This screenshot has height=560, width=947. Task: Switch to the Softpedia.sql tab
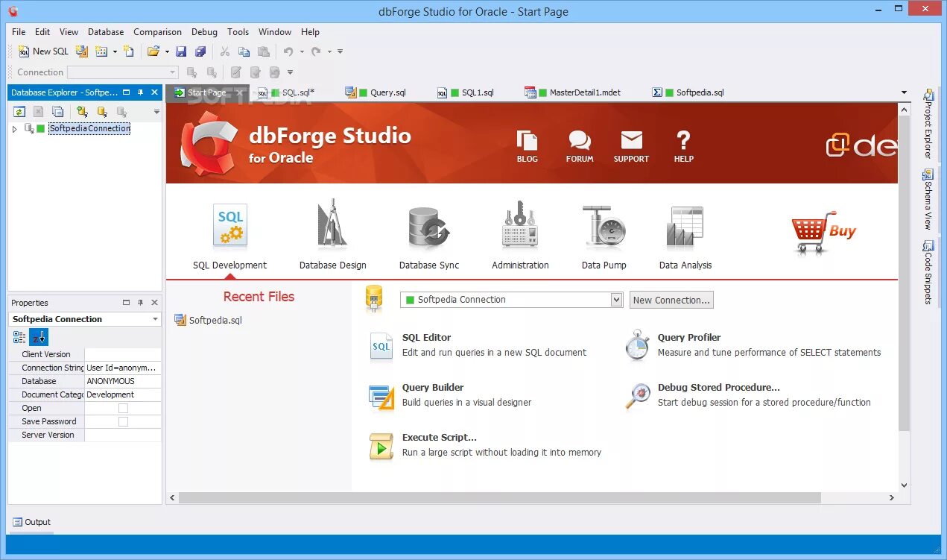pos(688,92)
